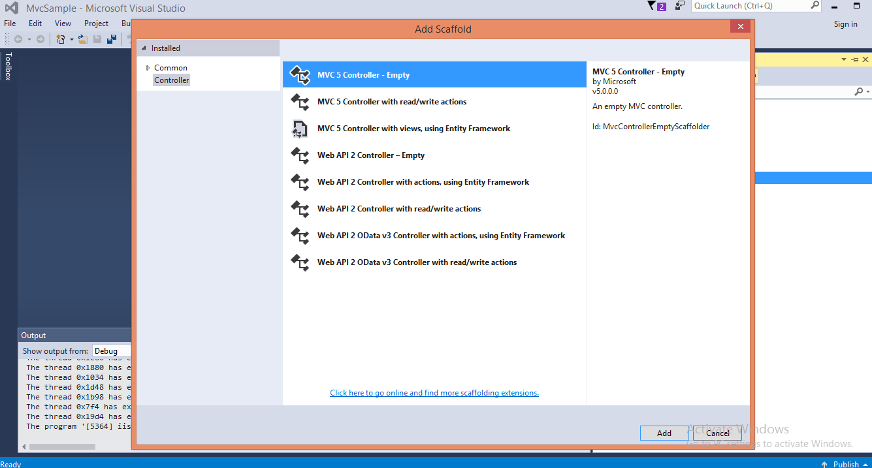Click icon of OData v3 Controller with read/write actions

pos(300,262)
